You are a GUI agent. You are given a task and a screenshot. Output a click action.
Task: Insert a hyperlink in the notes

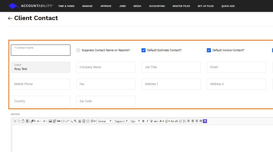click(x=59, y=121)
